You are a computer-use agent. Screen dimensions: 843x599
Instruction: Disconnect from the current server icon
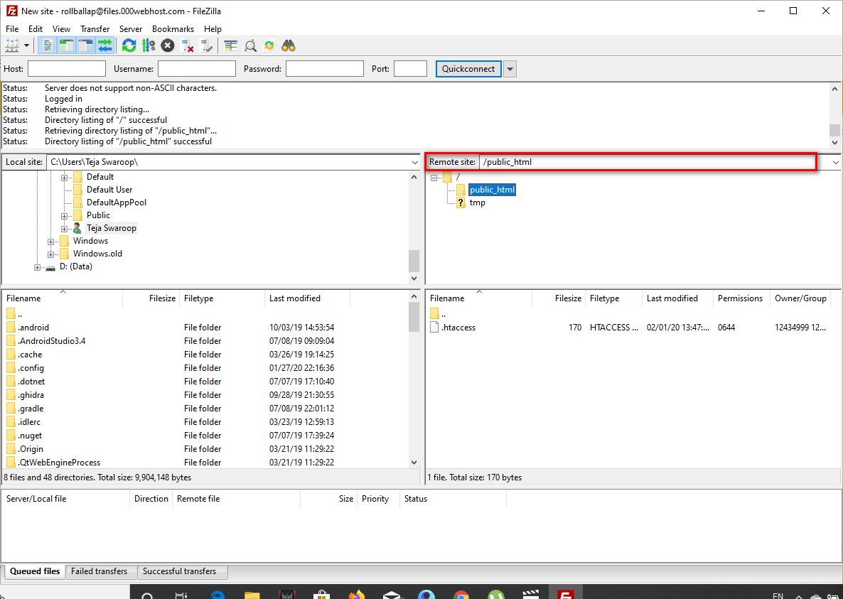tap(187, 45)
